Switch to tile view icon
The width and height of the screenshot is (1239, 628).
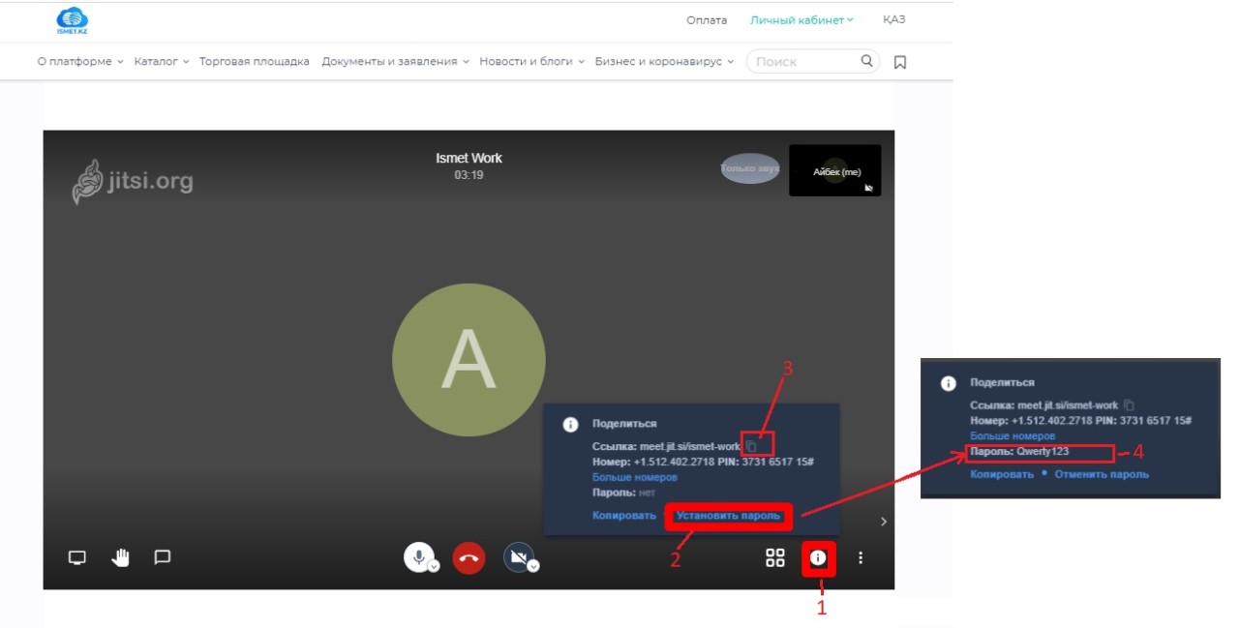pyautogui.click(x=774, y=557)
